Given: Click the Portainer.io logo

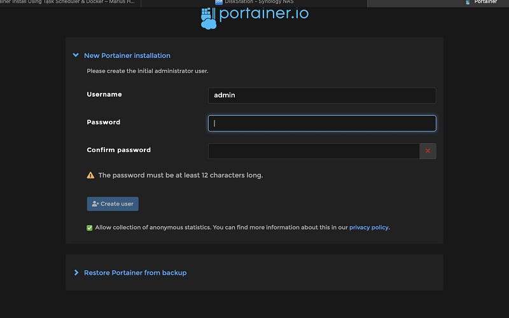Looking at the screenshot, I should click(254, 18).
